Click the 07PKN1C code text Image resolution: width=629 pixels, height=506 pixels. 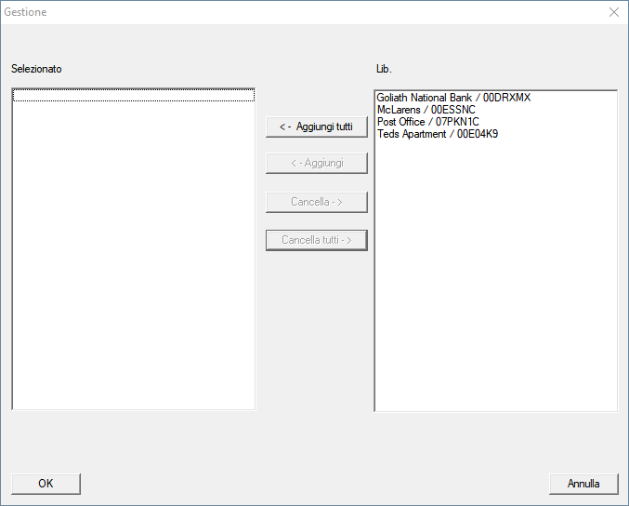click(457, 122)
